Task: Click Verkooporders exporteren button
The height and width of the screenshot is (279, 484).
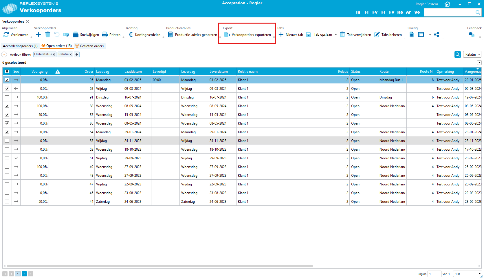Action: [x=248, y=35]
